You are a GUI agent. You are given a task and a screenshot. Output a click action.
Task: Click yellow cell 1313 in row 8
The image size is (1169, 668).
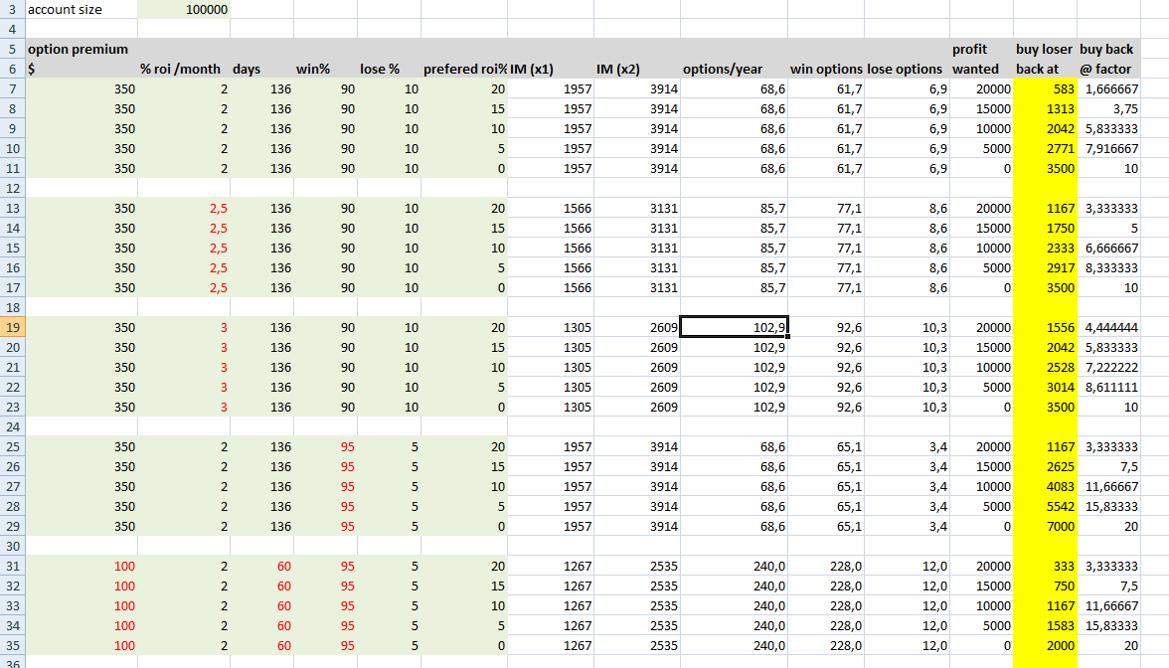[x=1046, y=109]
